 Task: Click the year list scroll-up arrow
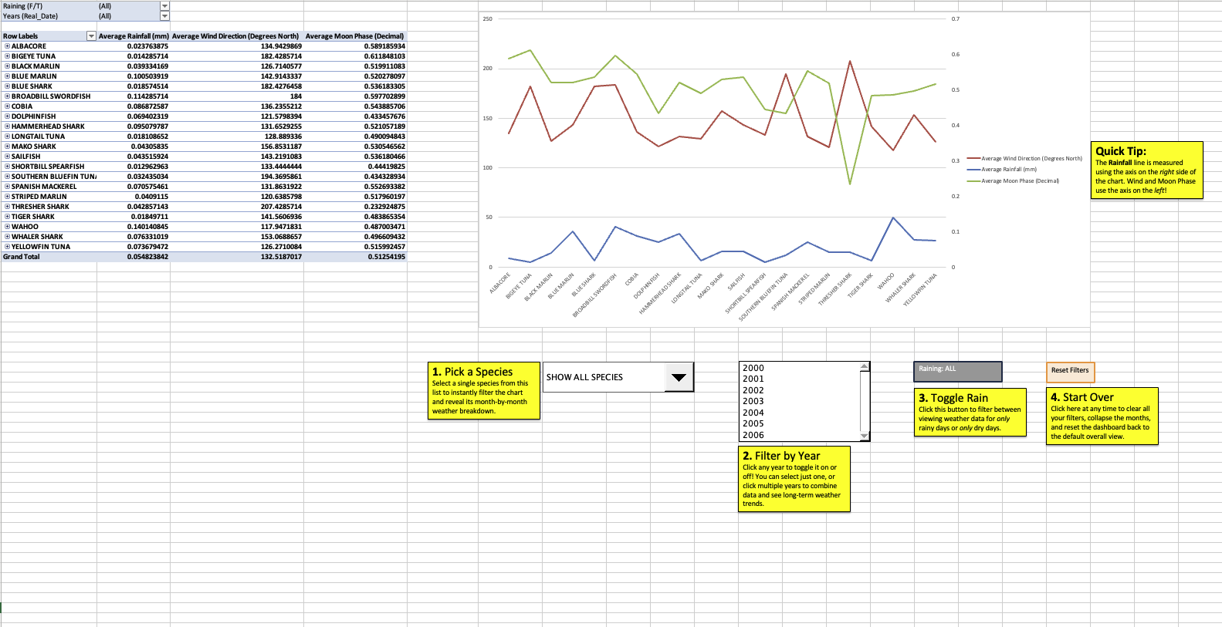pyautogui.click(x=865, y=366)
